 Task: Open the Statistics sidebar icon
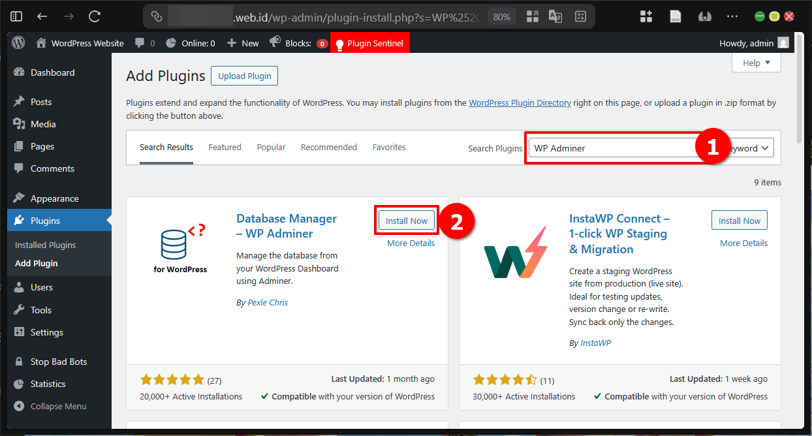(20, 384)
